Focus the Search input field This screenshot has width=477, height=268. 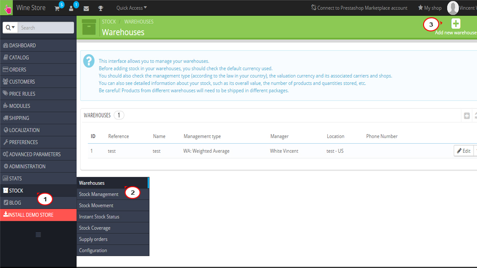pos(46,28)
